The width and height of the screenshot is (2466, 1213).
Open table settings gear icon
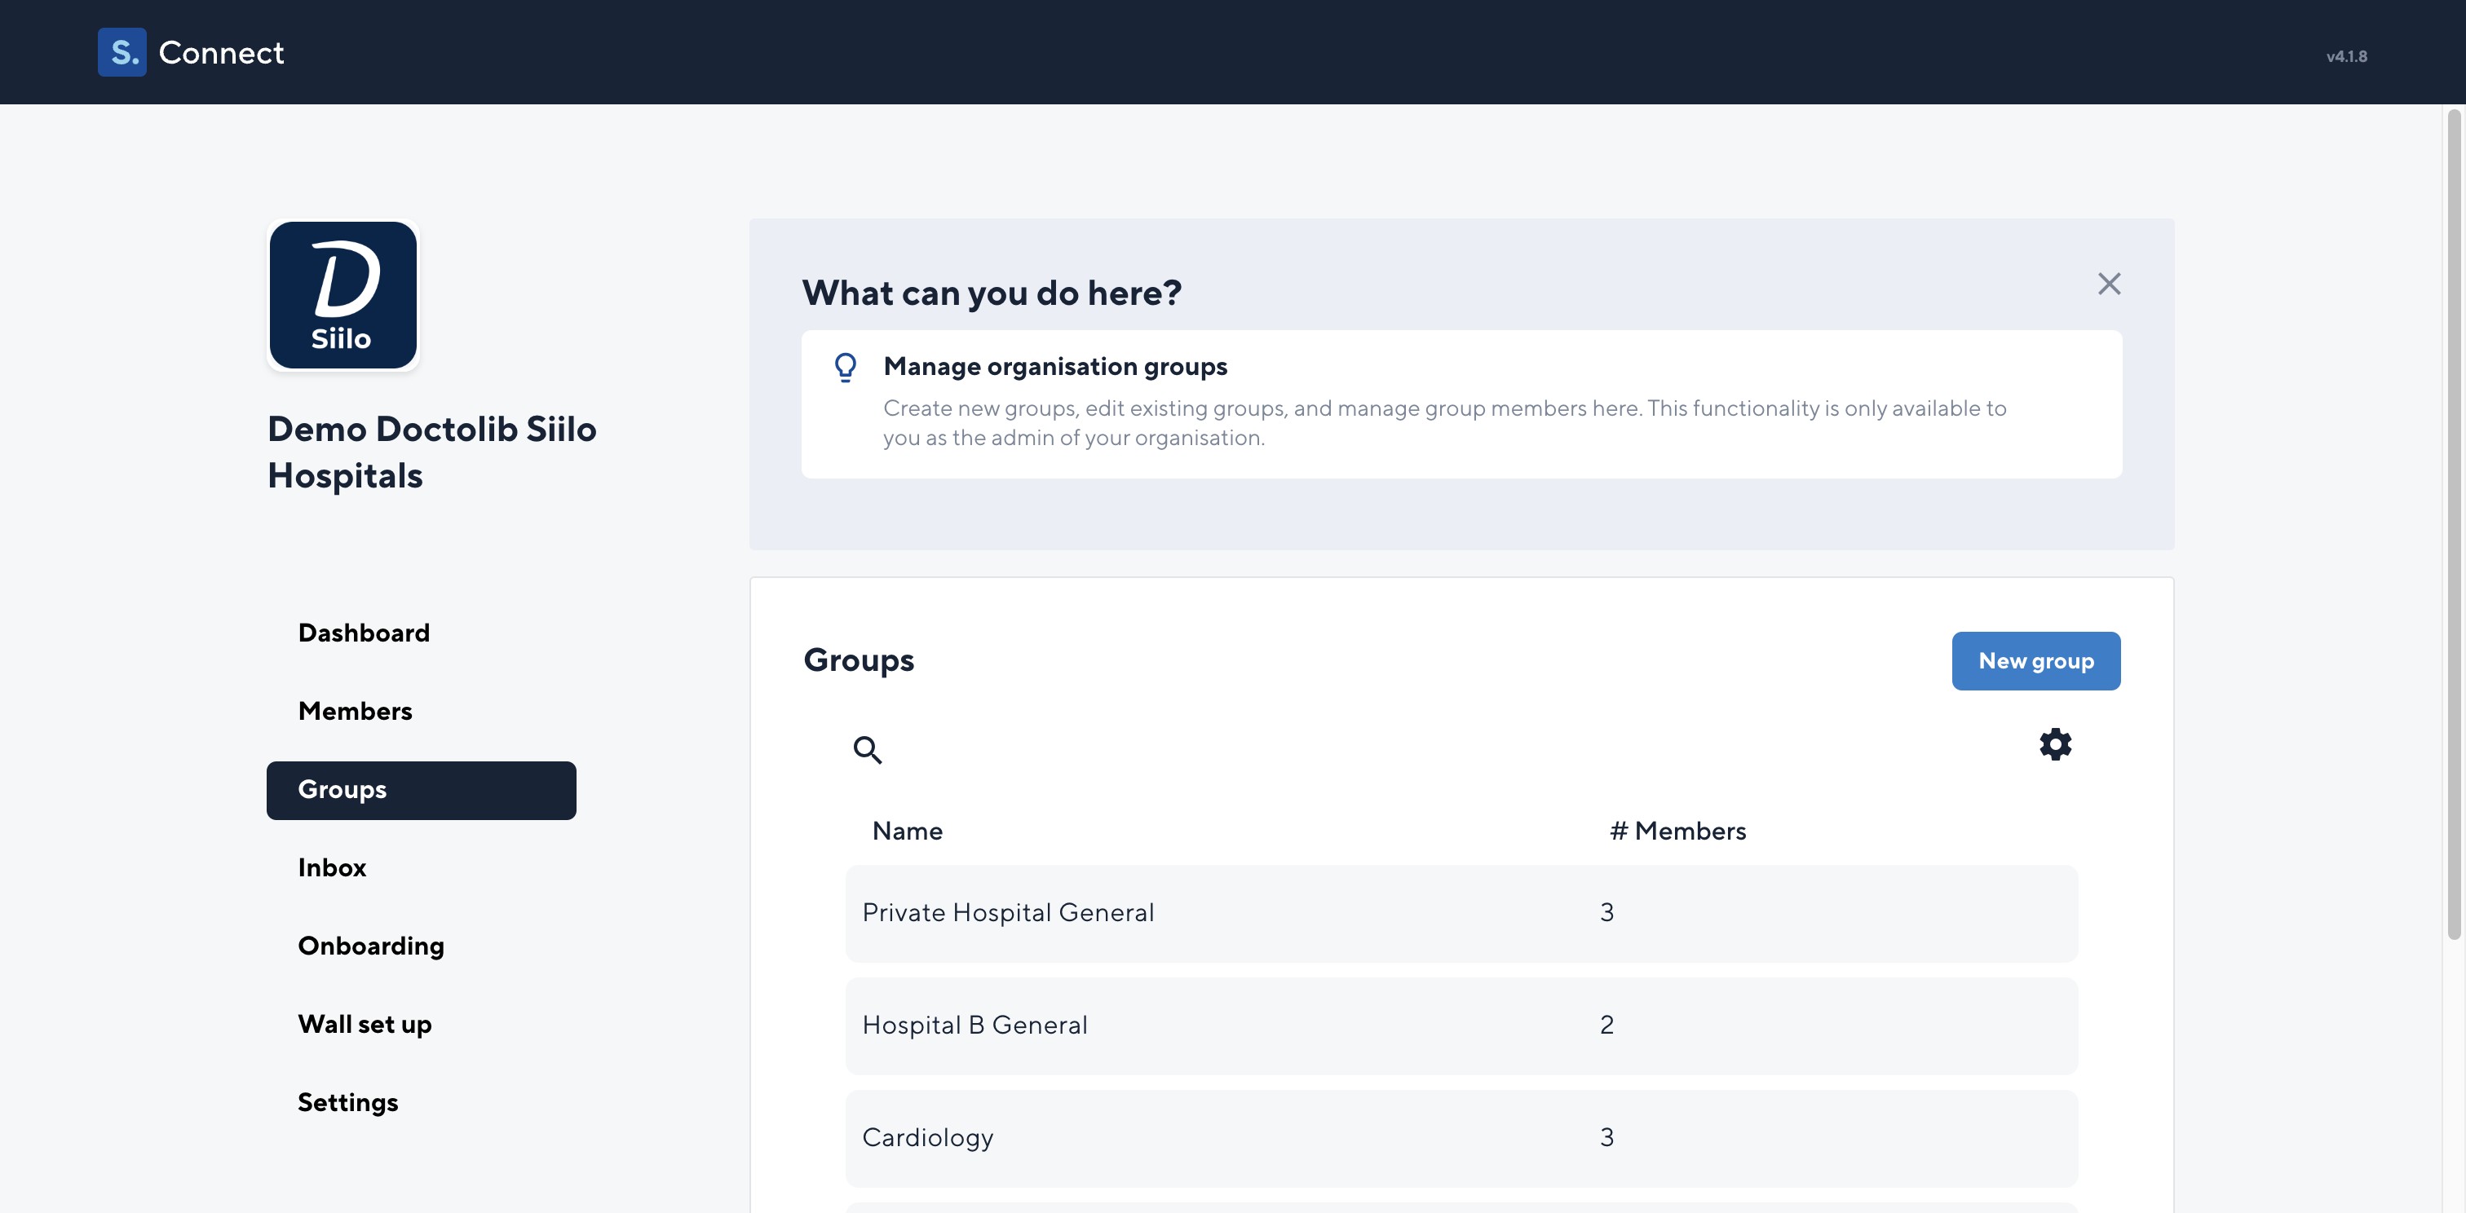pyautogui.click(x=2054, y=744)
